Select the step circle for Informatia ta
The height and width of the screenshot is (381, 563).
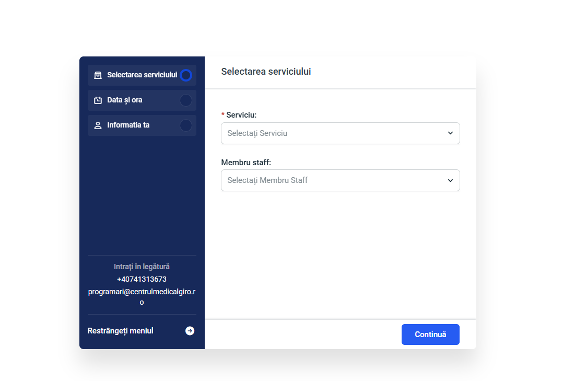point(185,125)
